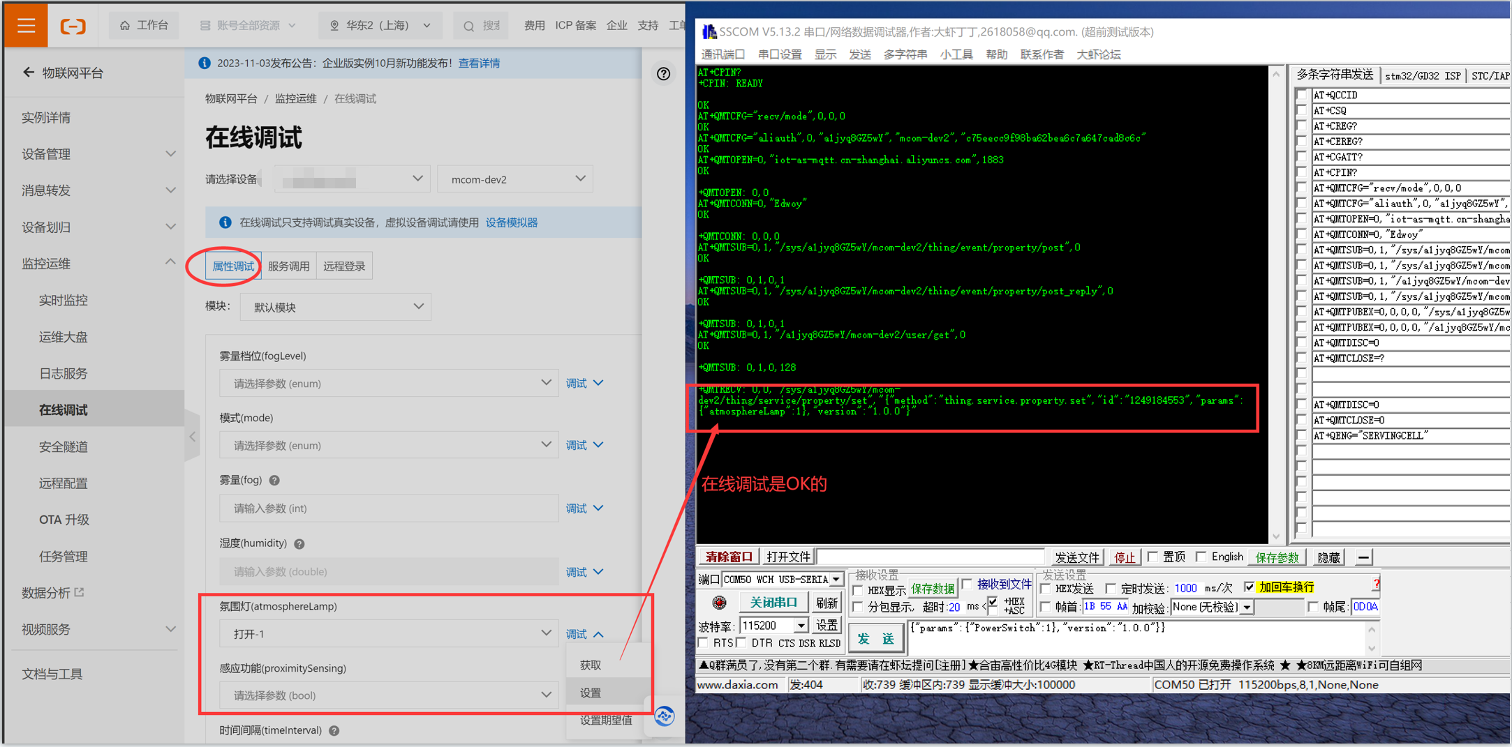Click 设备模拟器 link
Screen dimensions: 1512x747
(512, 222)
